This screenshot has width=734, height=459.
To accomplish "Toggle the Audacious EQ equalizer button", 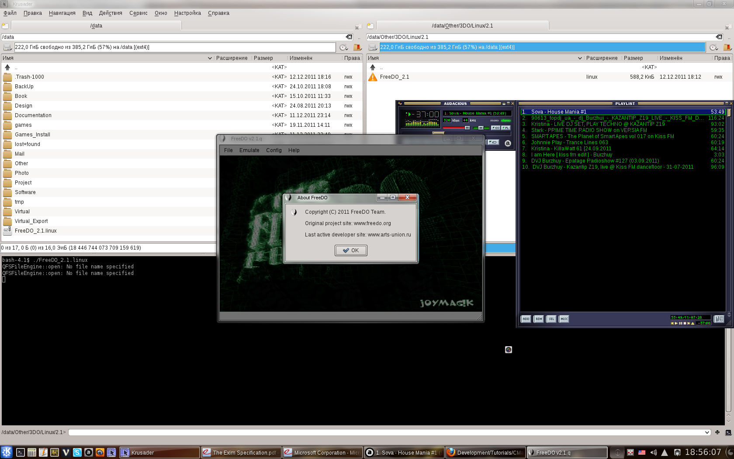I will tap(495, 128).
